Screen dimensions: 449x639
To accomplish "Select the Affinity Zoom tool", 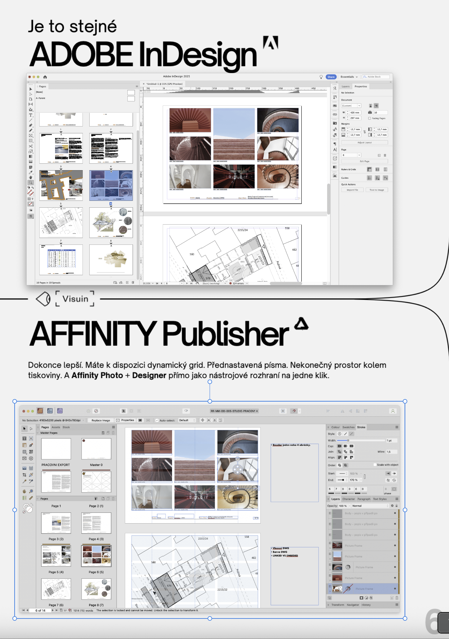I will [31, 491].
